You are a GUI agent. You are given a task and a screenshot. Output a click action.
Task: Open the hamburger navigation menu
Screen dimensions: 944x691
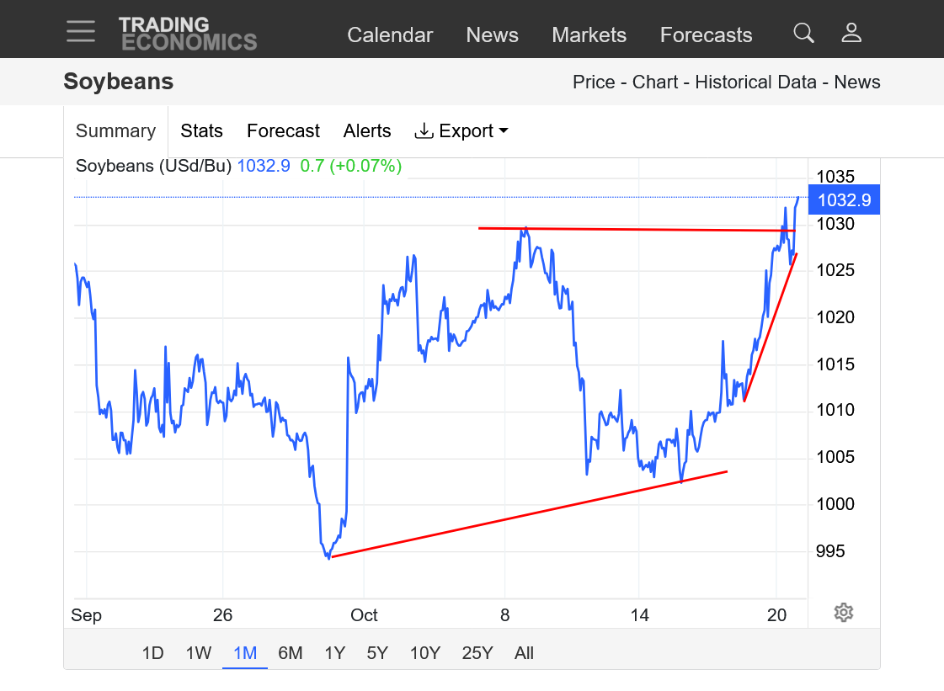coord(81,31)
